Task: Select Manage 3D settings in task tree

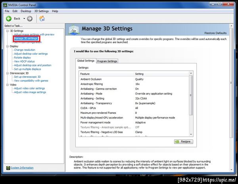Action: (x=26, y=38)
